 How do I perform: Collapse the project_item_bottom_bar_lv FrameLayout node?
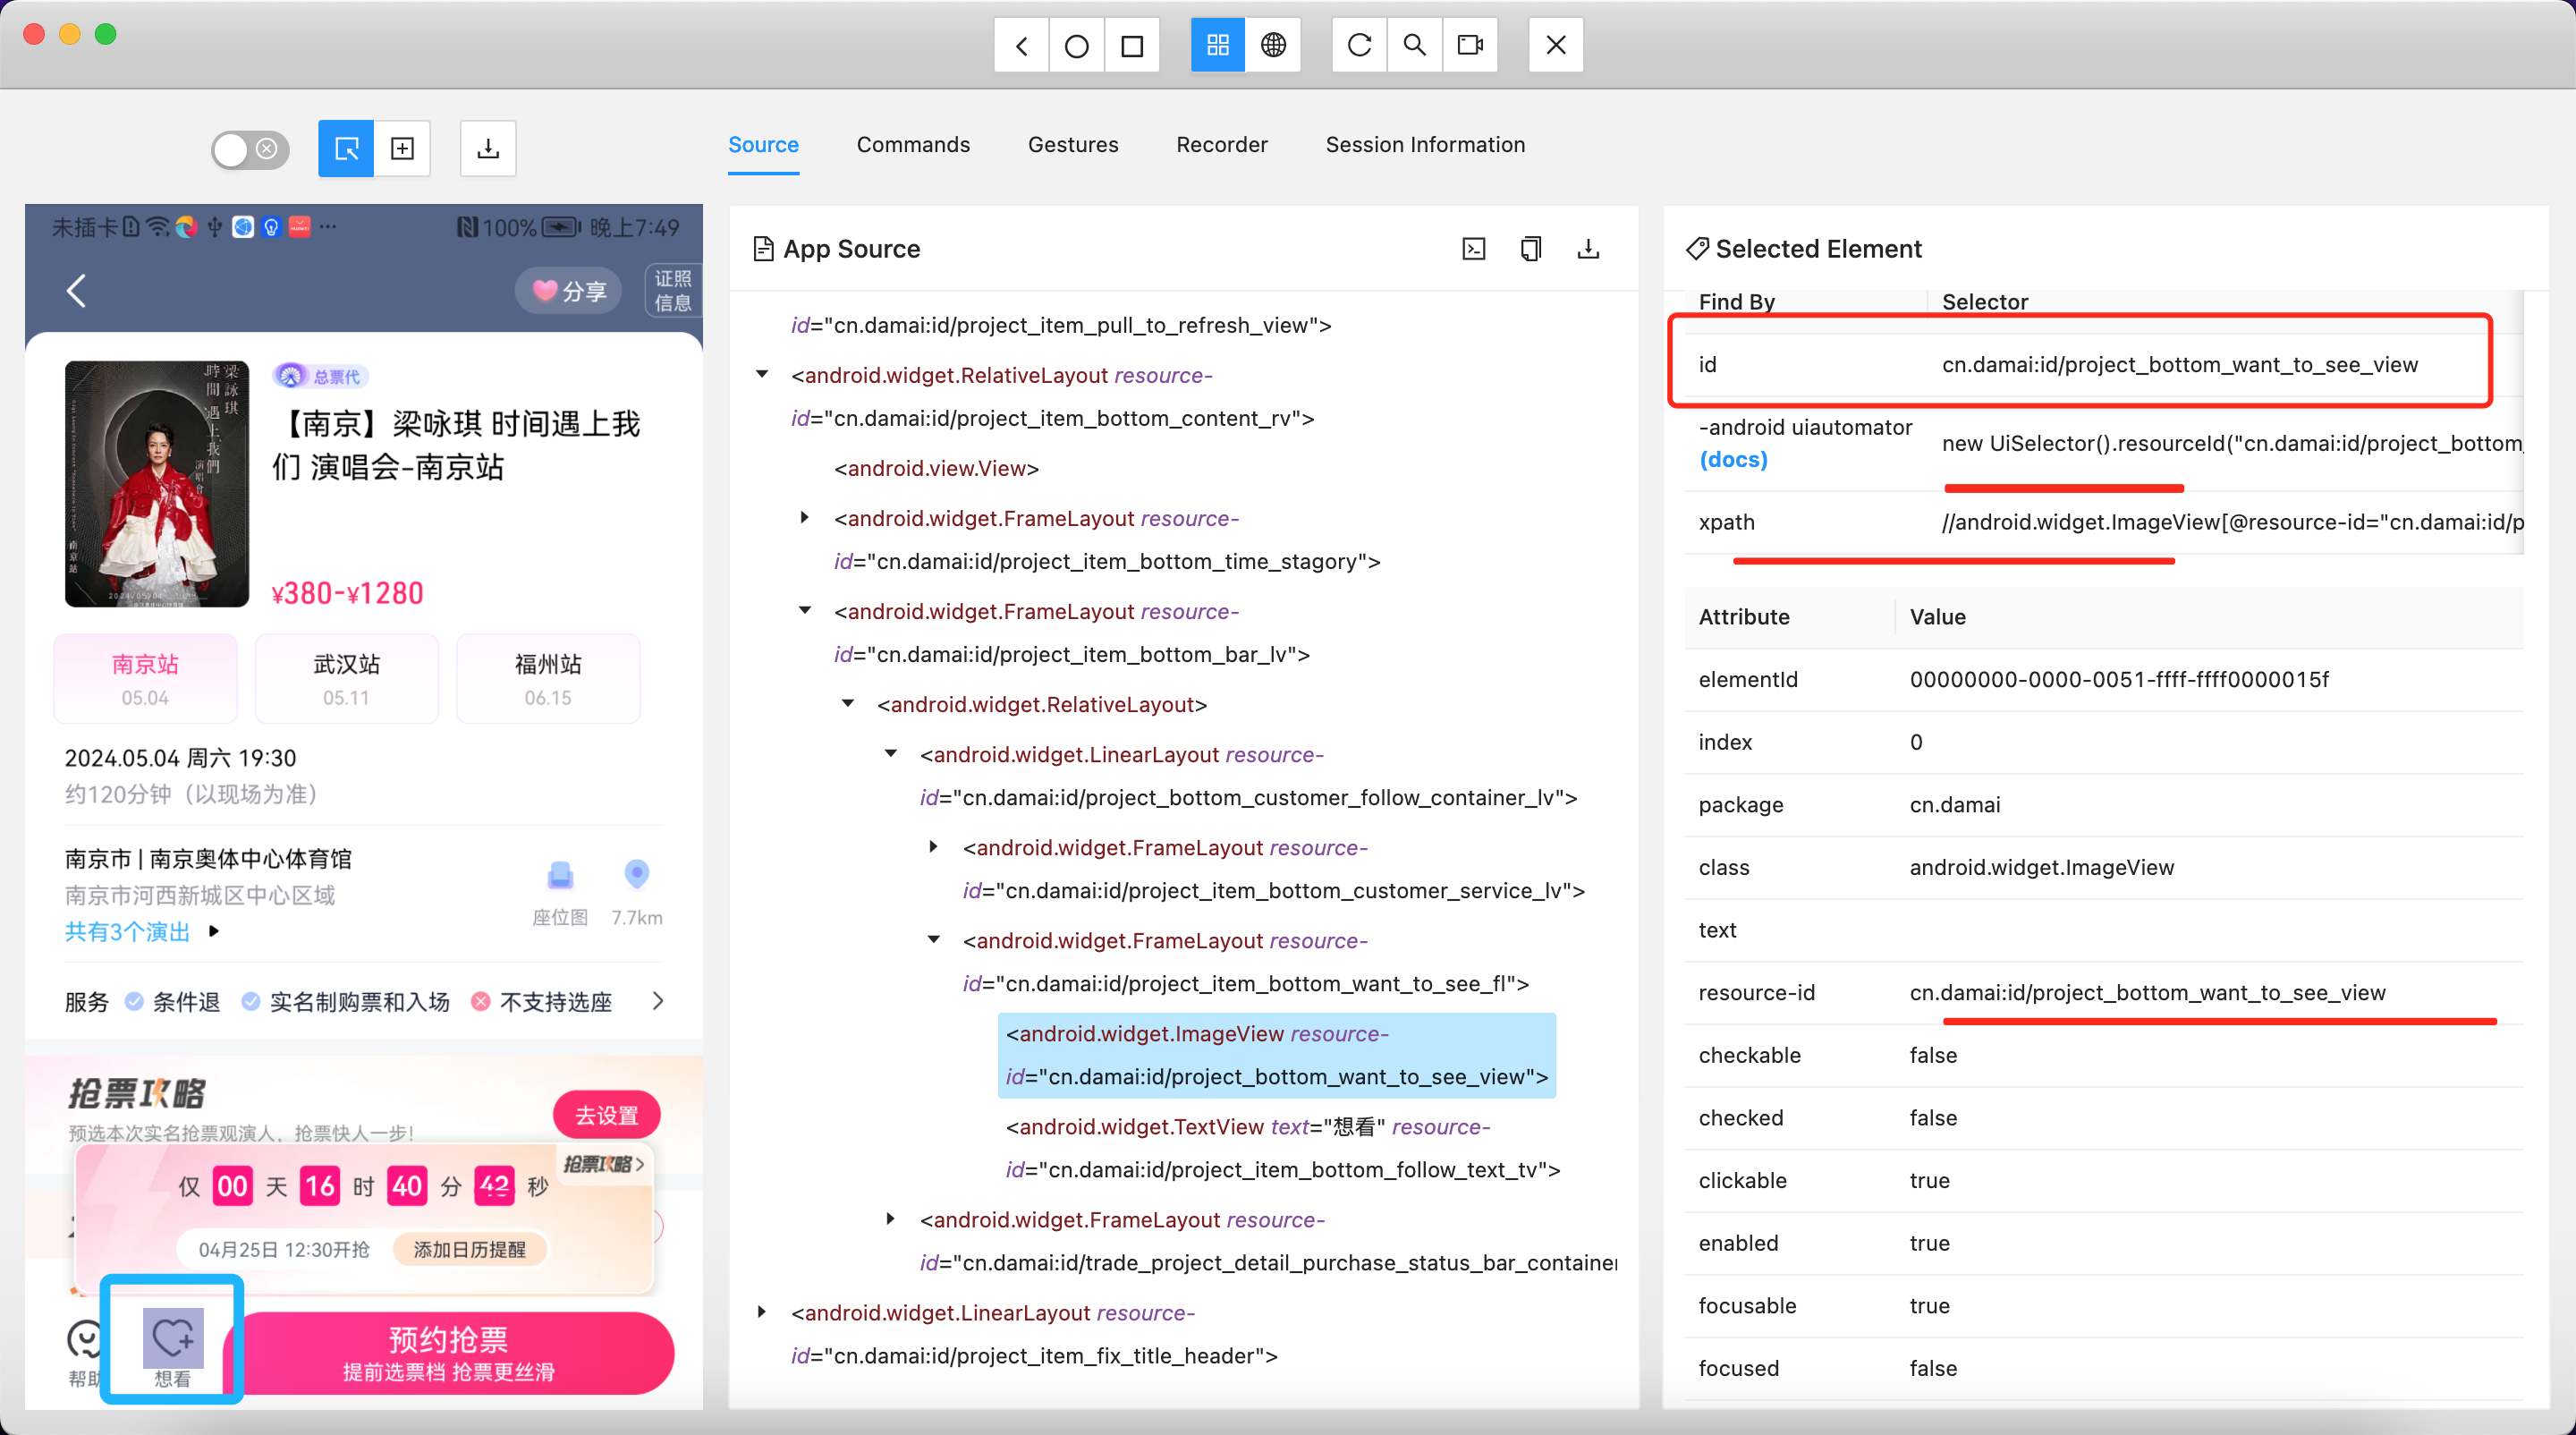(805, 611)
